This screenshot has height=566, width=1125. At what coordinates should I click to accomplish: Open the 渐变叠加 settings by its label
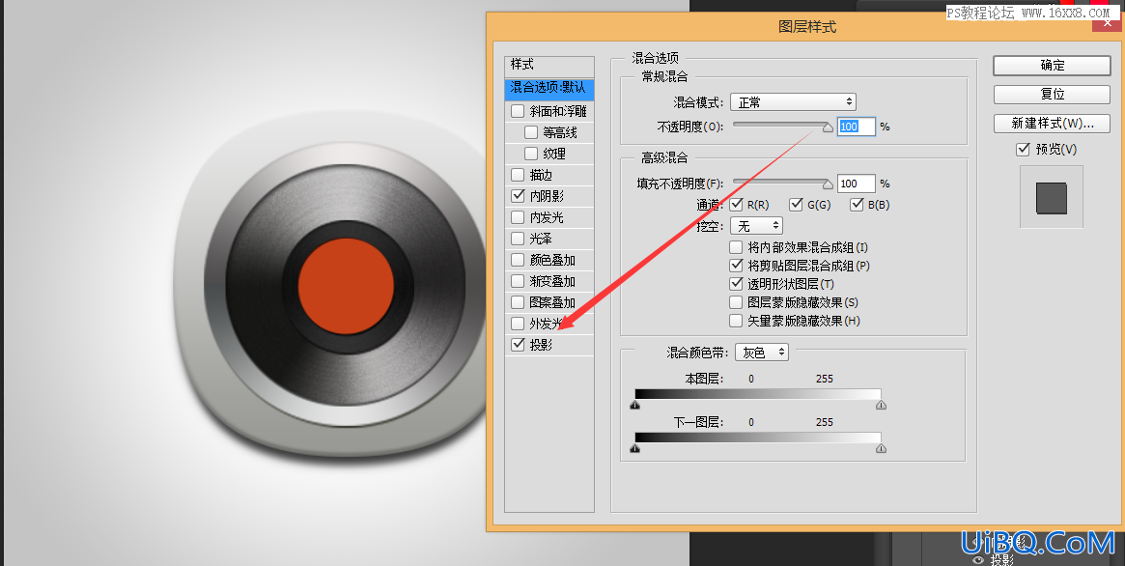tap(552, 281)
